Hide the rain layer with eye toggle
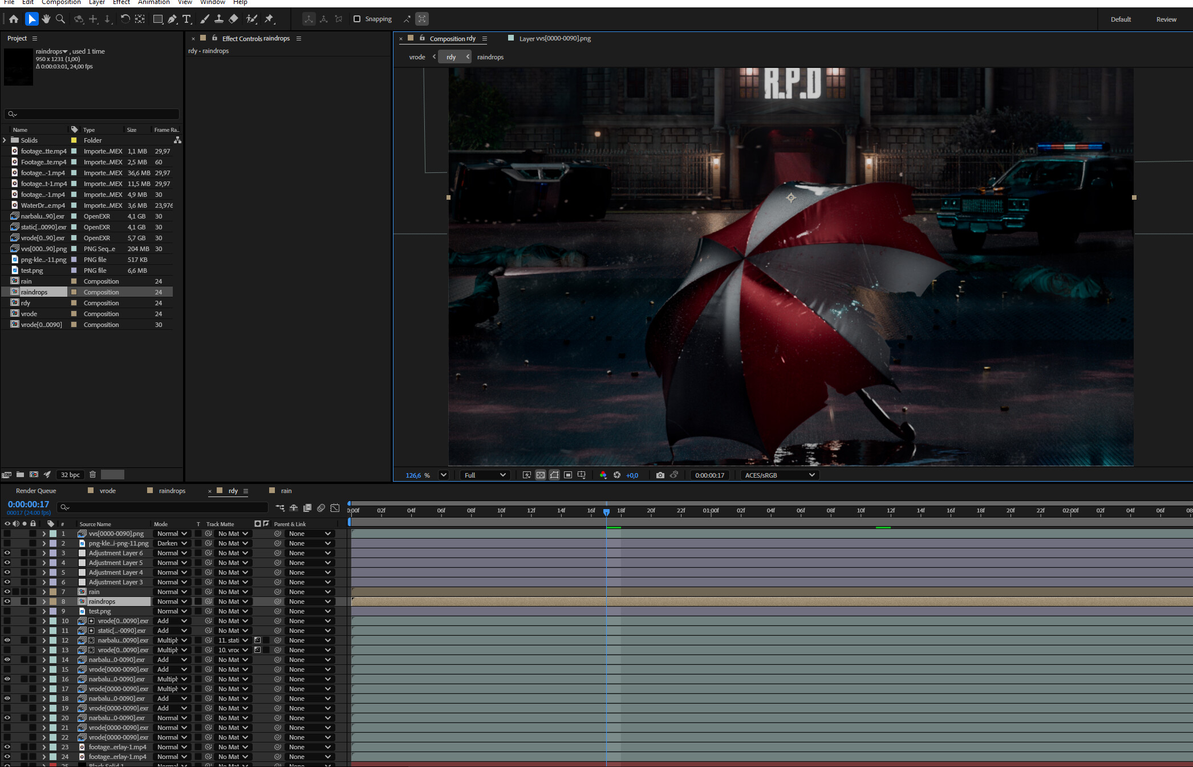The image size is (1193, 767). (x=7, y=592)
